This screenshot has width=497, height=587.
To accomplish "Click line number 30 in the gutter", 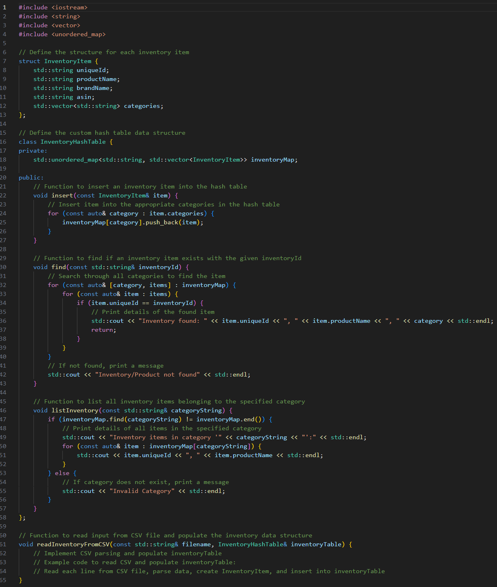I will click(x=4, y=267).
